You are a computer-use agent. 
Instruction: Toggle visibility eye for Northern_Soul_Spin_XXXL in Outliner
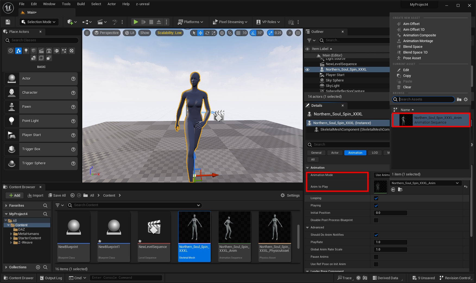pos(307,70)
